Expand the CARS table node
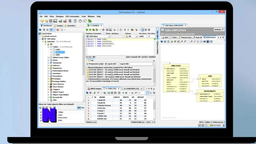 pos(51,49)
